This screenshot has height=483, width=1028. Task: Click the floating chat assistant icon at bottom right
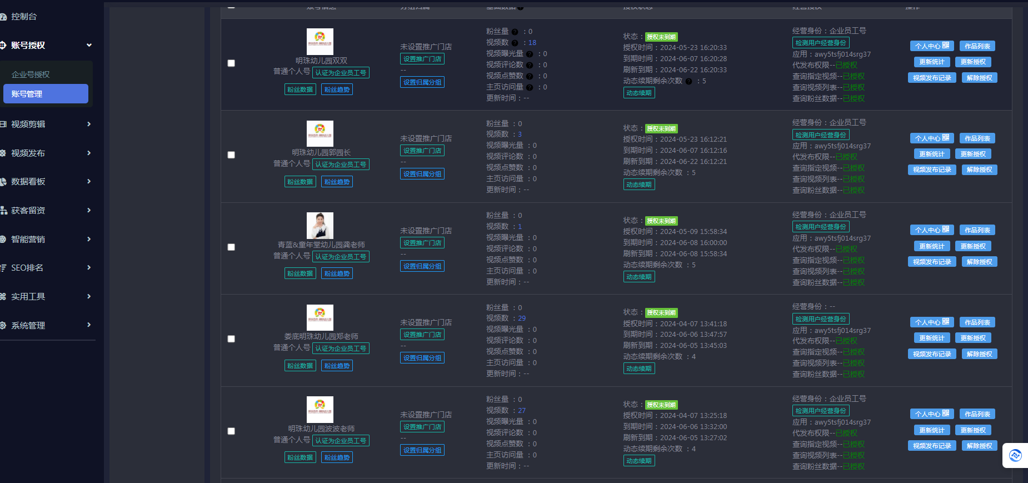(1015, 456)
